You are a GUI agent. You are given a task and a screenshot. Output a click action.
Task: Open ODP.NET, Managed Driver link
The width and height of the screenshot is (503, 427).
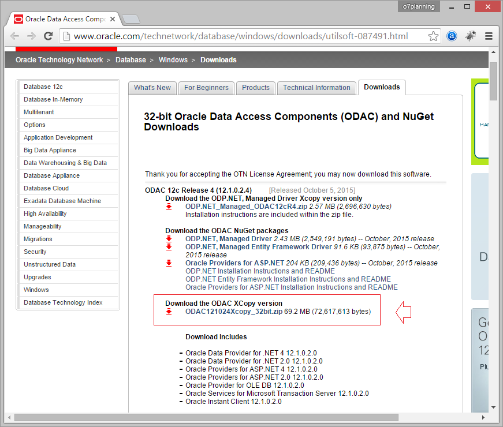click(229, 239)
